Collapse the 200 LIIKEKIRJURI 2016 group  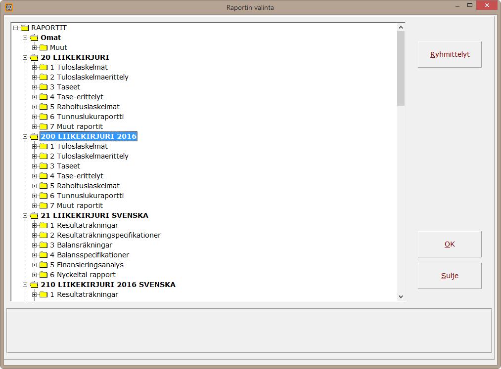coord(25,137)
